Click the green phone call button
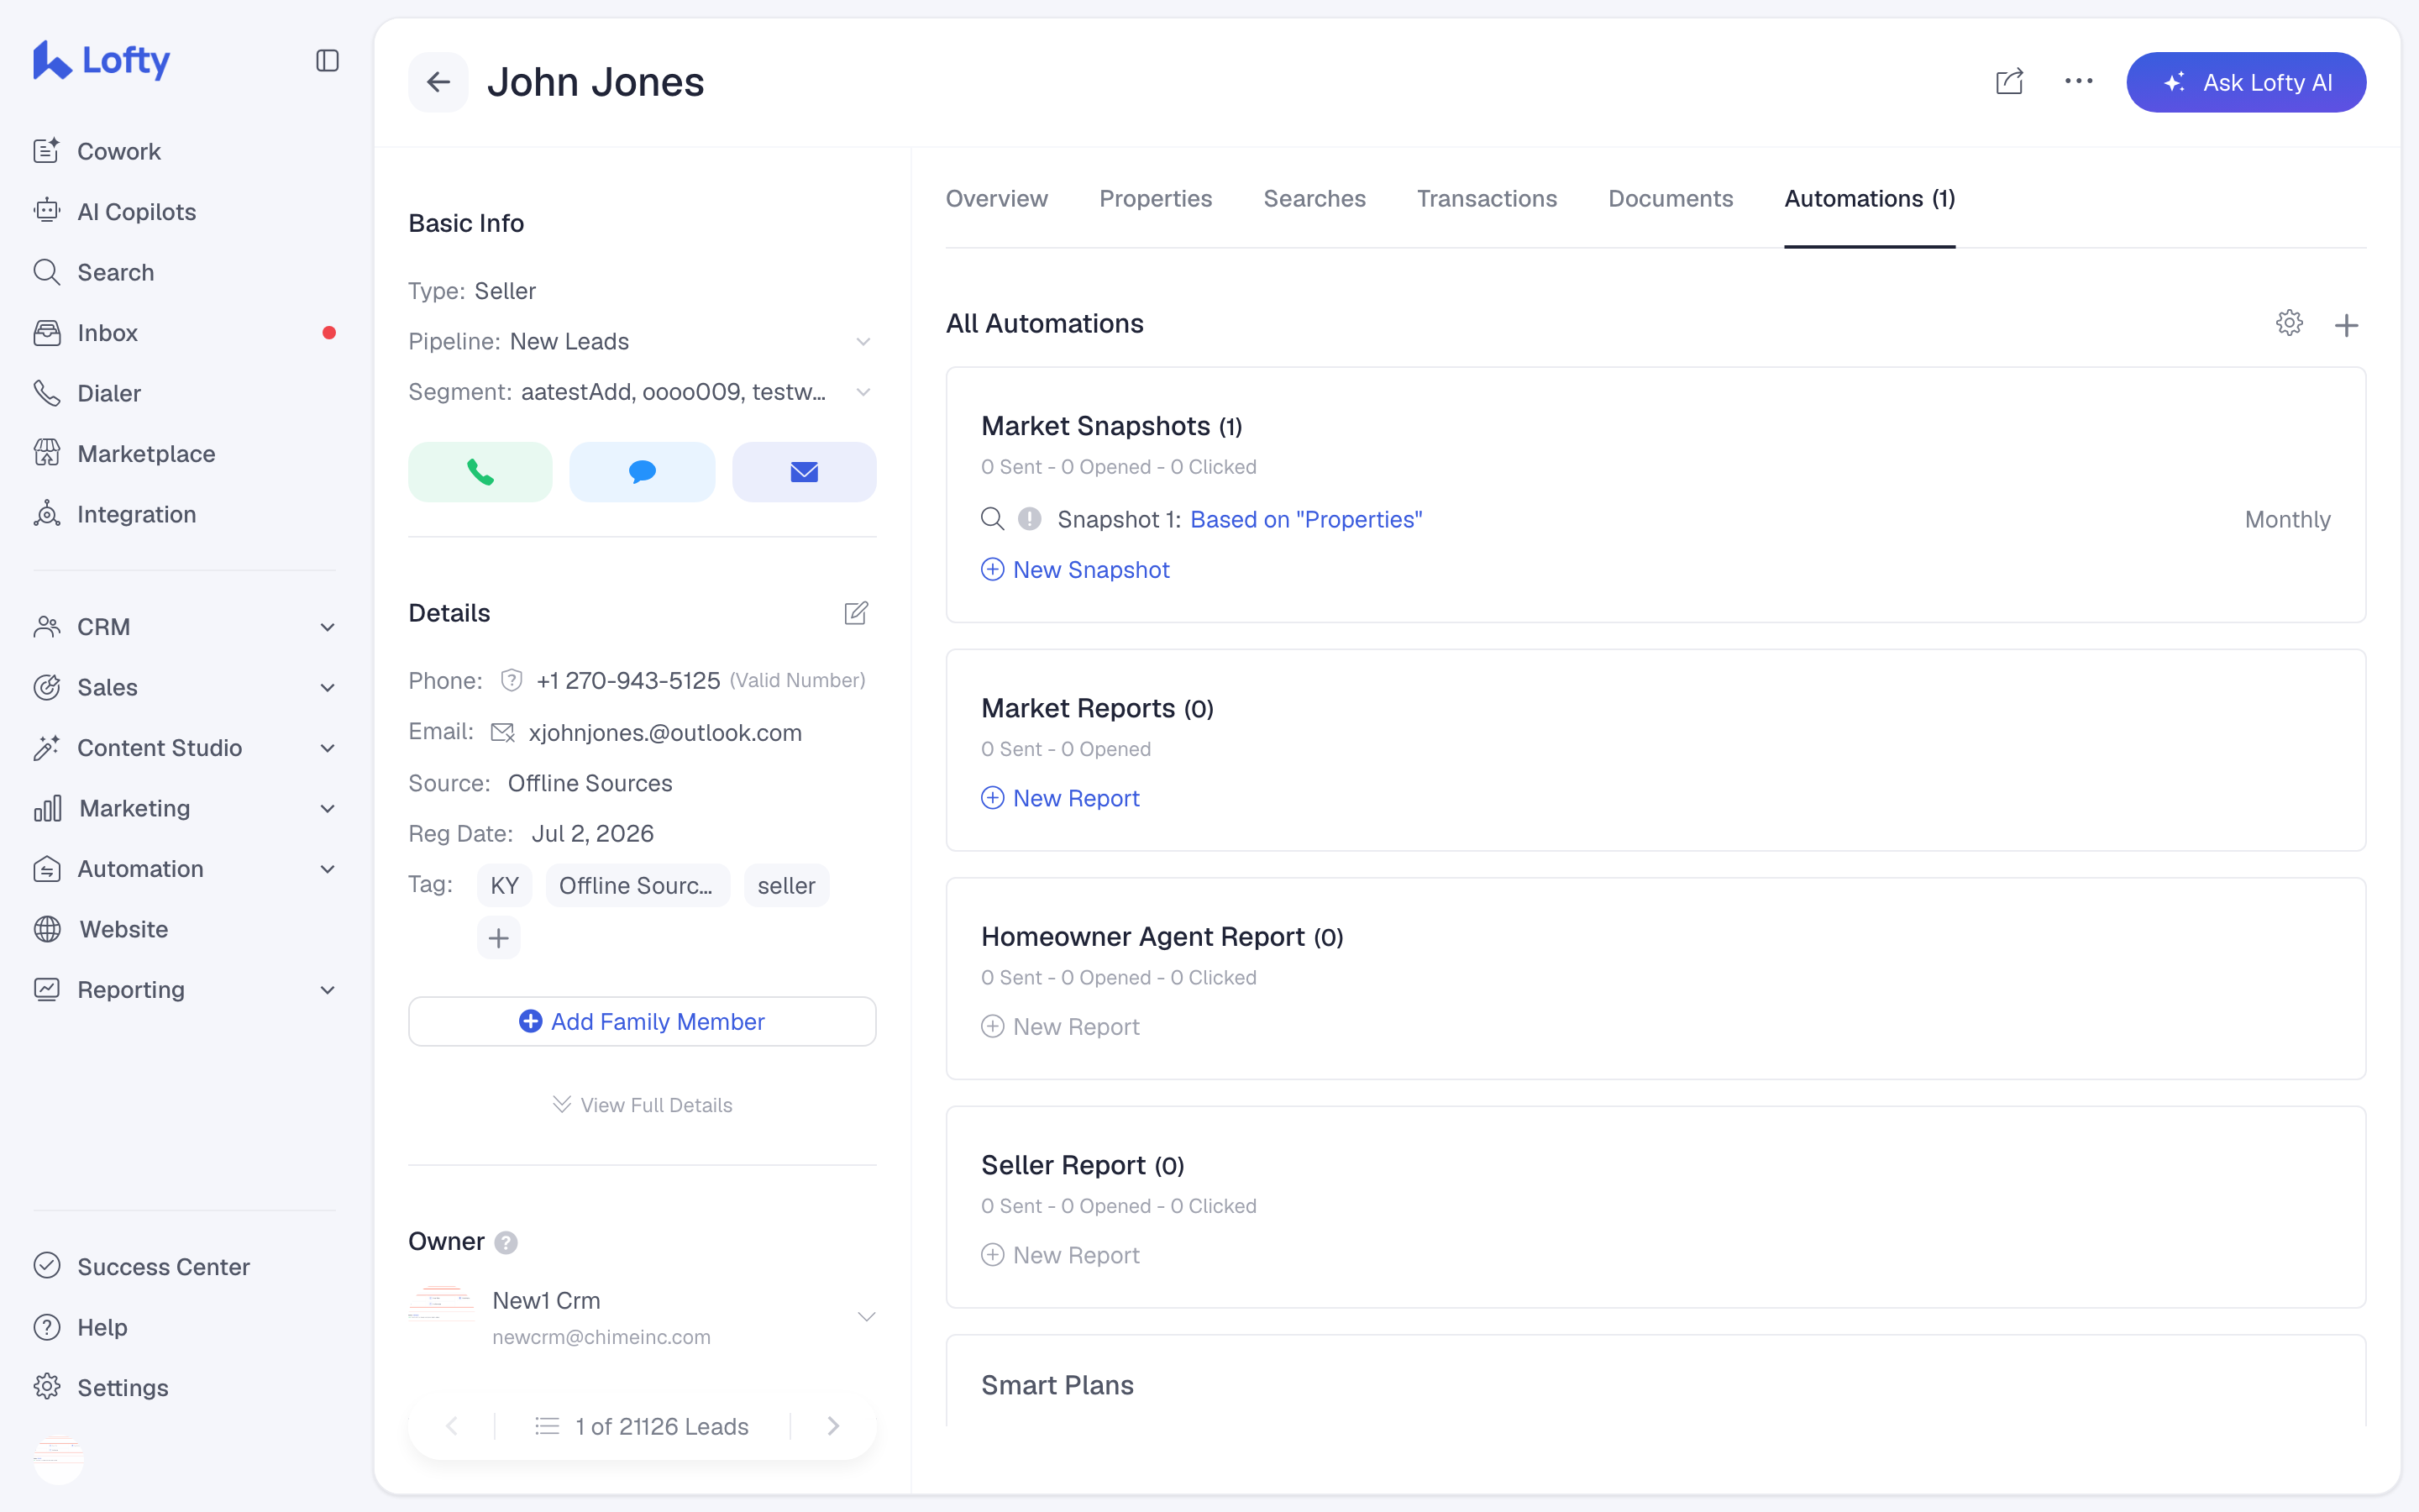 (480, 472)
